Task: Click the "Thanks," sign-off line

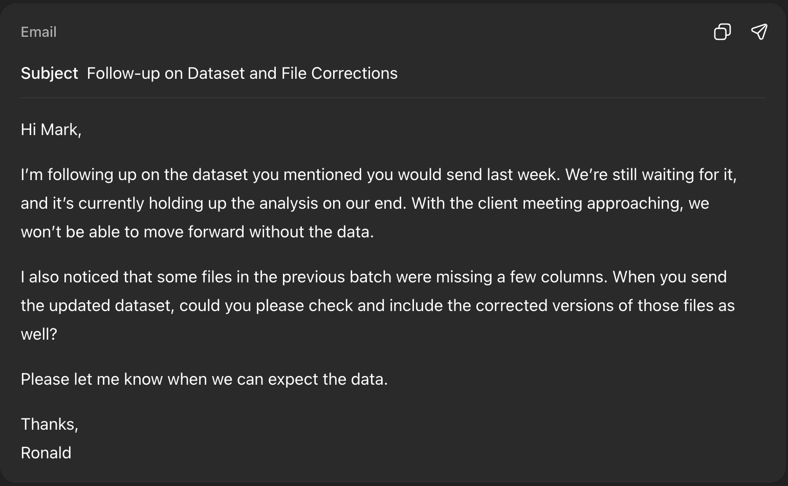Action: pyautogui.click(x=49, y=424)
